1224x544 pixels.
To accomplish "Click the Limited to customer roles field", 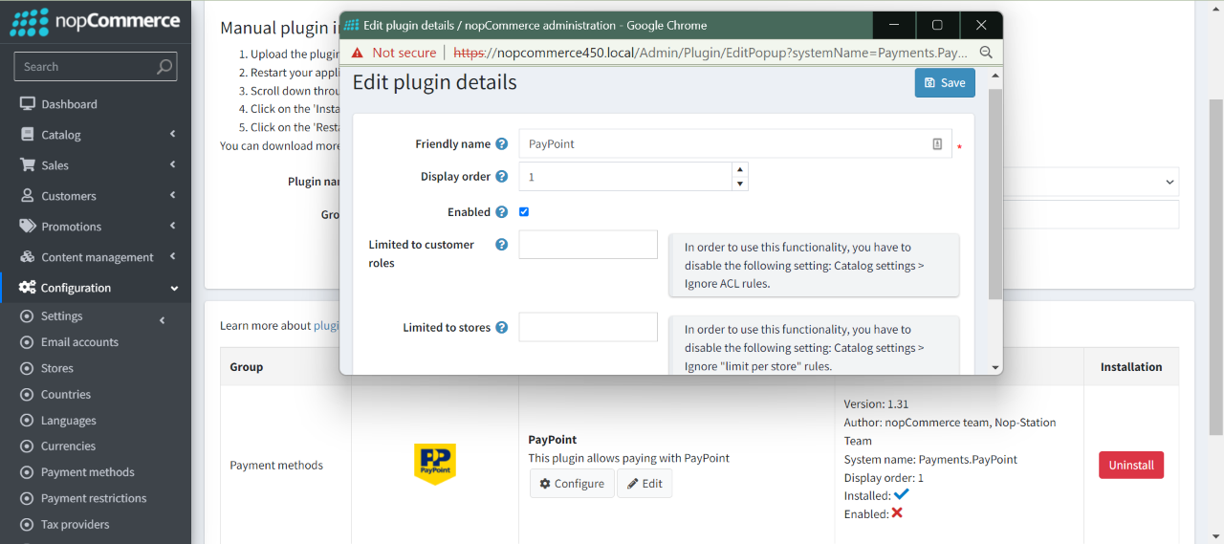I will click(588, 245).
